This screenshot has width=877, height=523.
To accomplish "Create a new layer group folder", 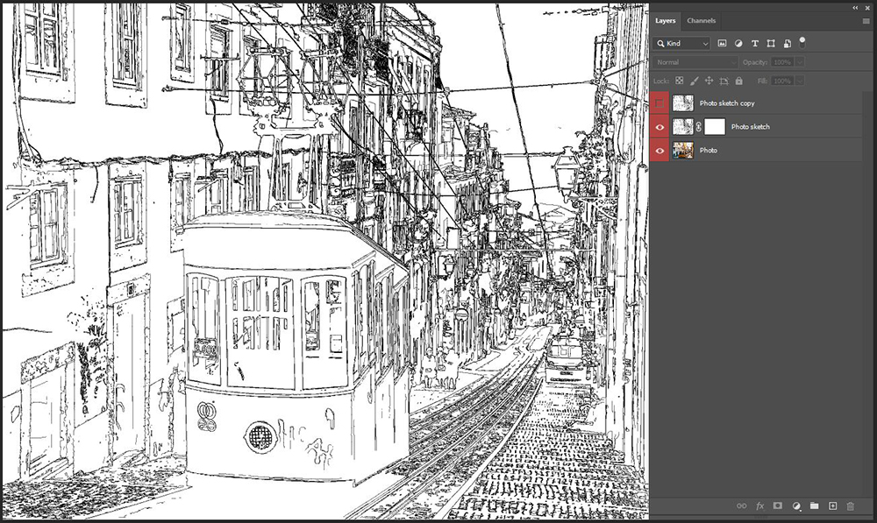I will 815,505.
